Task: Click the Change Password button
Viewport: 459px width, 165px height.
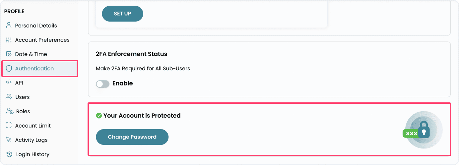Action: [x=132, y=137]
